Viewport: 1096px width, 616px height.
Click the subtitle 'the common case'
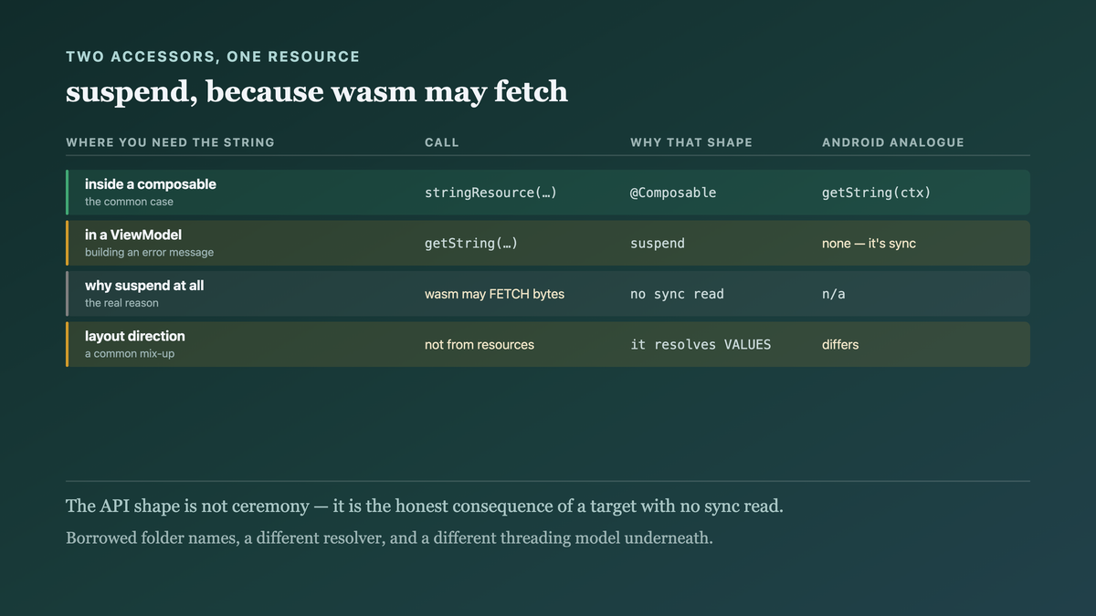[x=129, y=202]
